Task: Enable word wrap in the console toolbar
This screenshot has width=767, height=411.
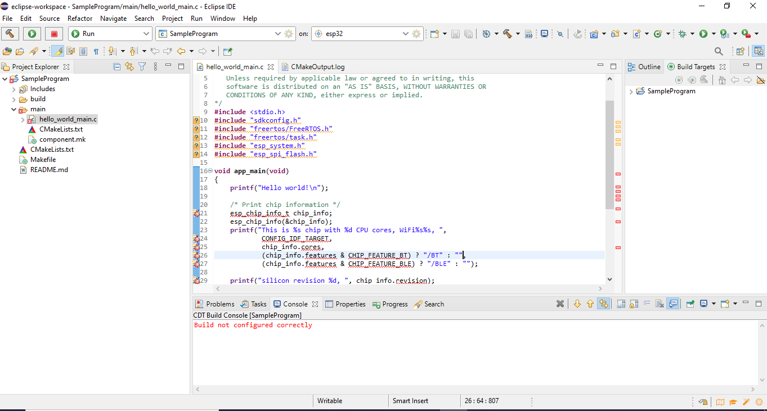Action: point(645,304)
